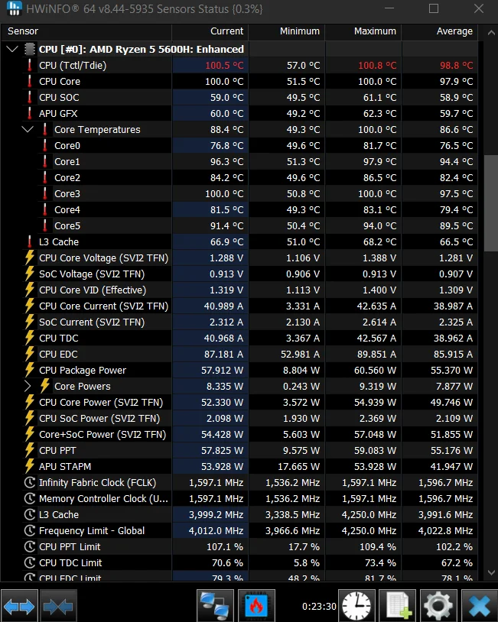Click the red-blue horizontal arrows icon
This screenshot has width=498, height=622.
[18, 605]
